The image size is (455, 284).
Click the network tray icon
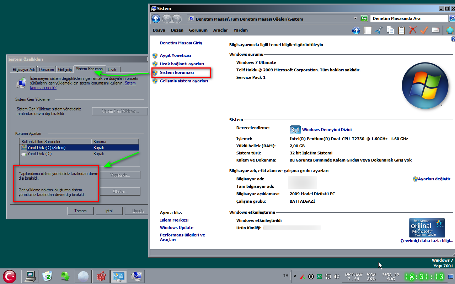click(x=328, y=277)
